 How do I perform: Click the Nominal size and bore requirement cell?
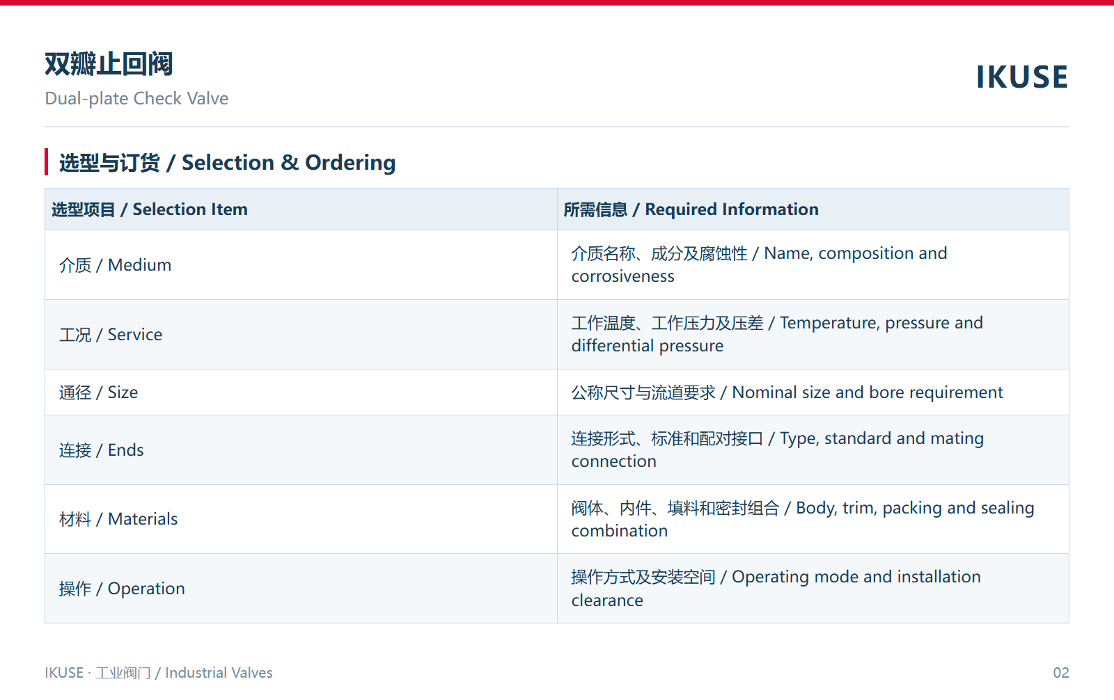tap(813, 392)
